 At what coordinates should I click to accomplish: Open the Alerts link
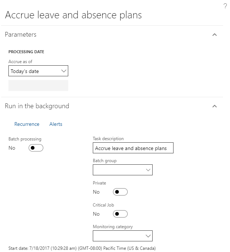pos(56,124)
